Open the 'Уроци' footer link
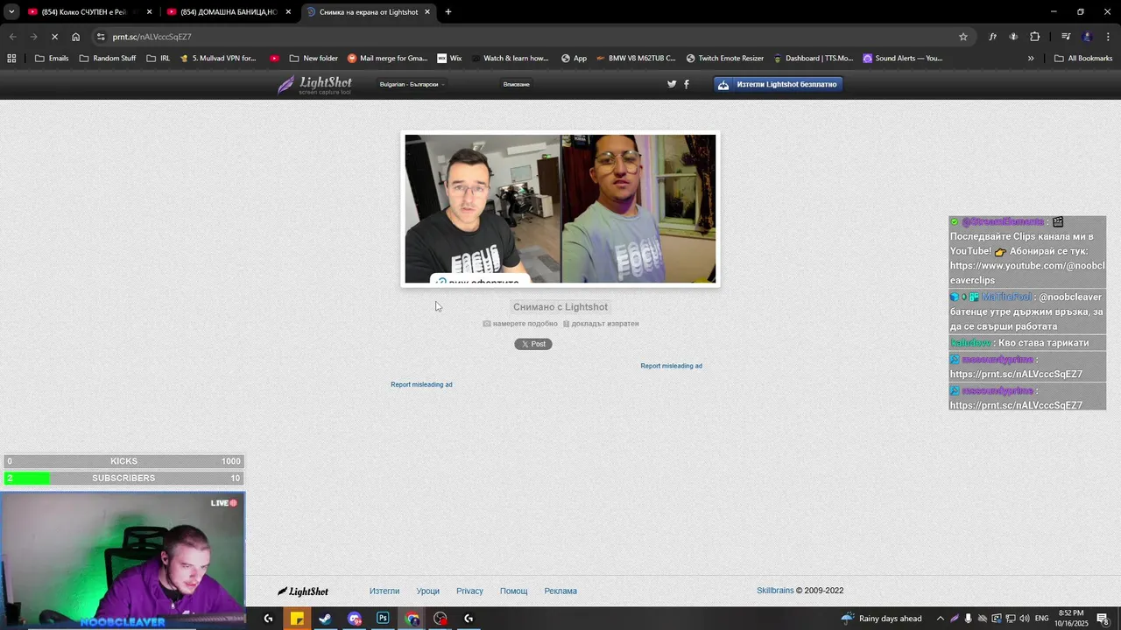 428,591
